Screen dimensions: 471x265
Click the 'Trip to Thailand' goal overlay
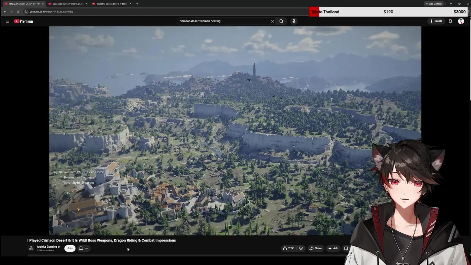(x=325, y=12)
